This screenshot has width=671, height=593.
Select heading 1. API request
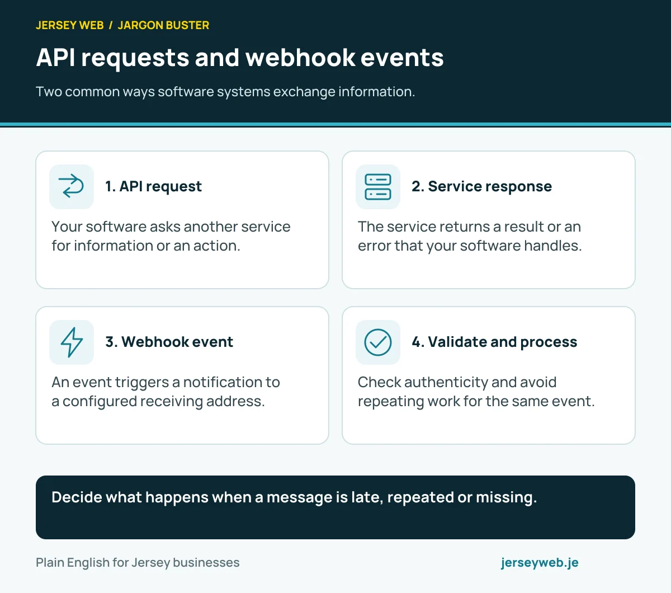point(153,186)
